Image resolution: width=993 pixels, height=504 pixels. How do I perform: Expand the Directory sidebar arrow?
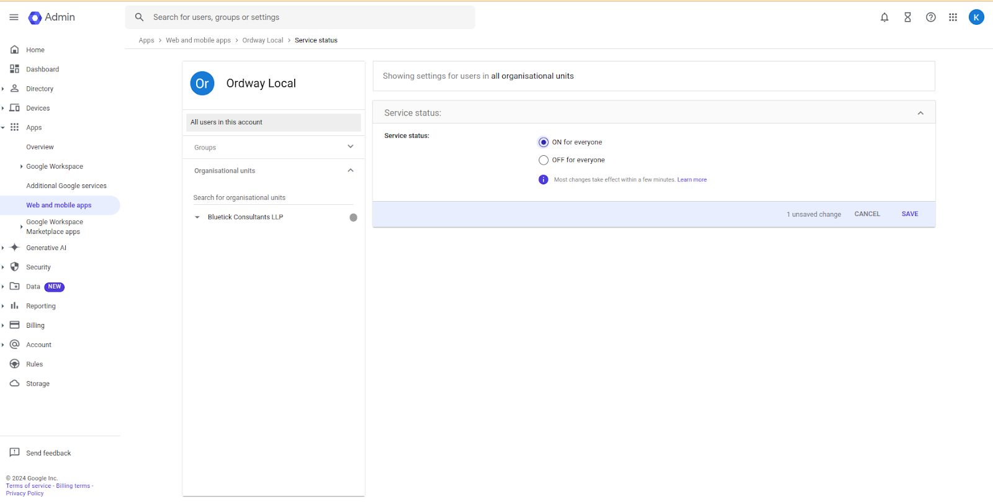[2, 89]
